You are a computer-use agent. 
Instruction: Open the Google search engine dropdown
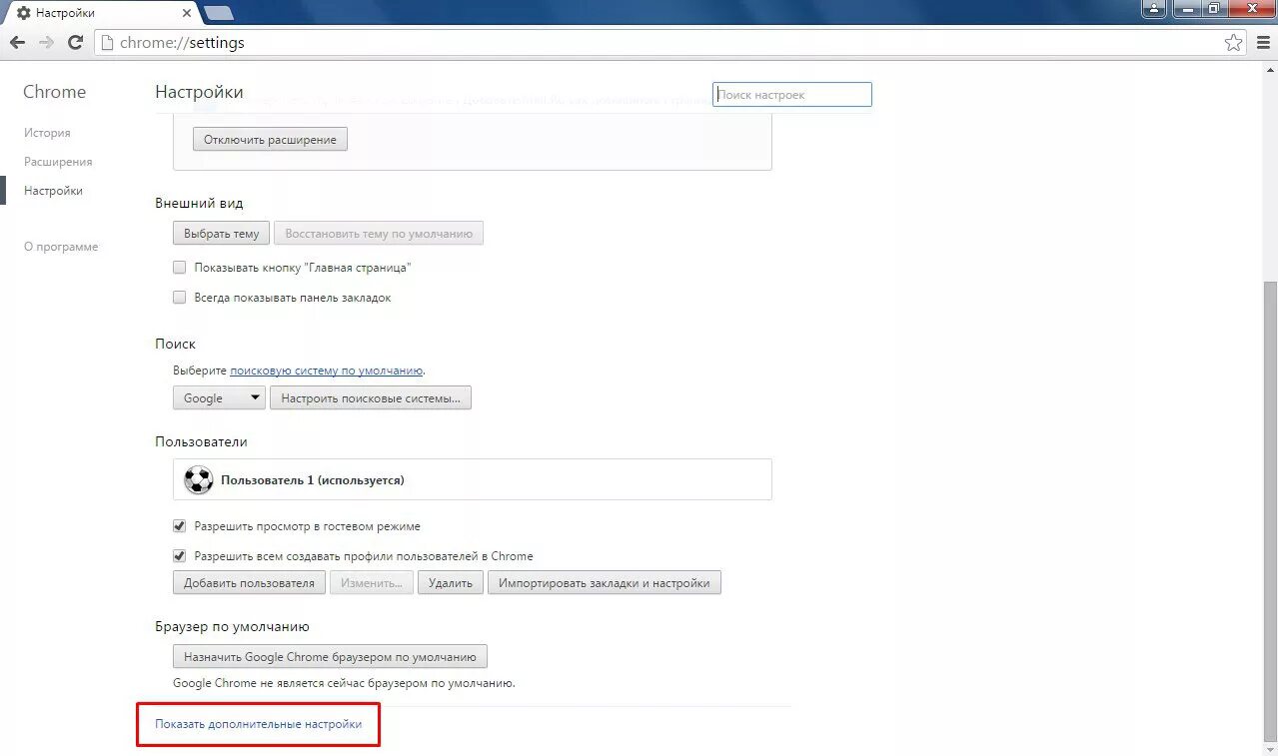point(219,398)
